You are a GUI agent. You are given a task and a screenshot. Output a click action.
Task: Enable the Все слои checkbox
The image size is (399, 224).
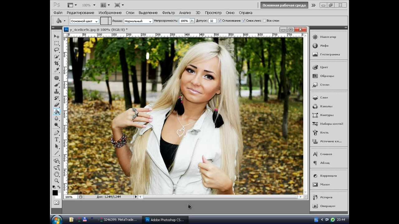click(x=264, y=21)
